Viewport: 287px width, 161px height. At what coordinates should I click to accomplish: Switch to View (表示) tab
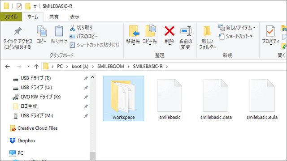(x=75, y=17)
